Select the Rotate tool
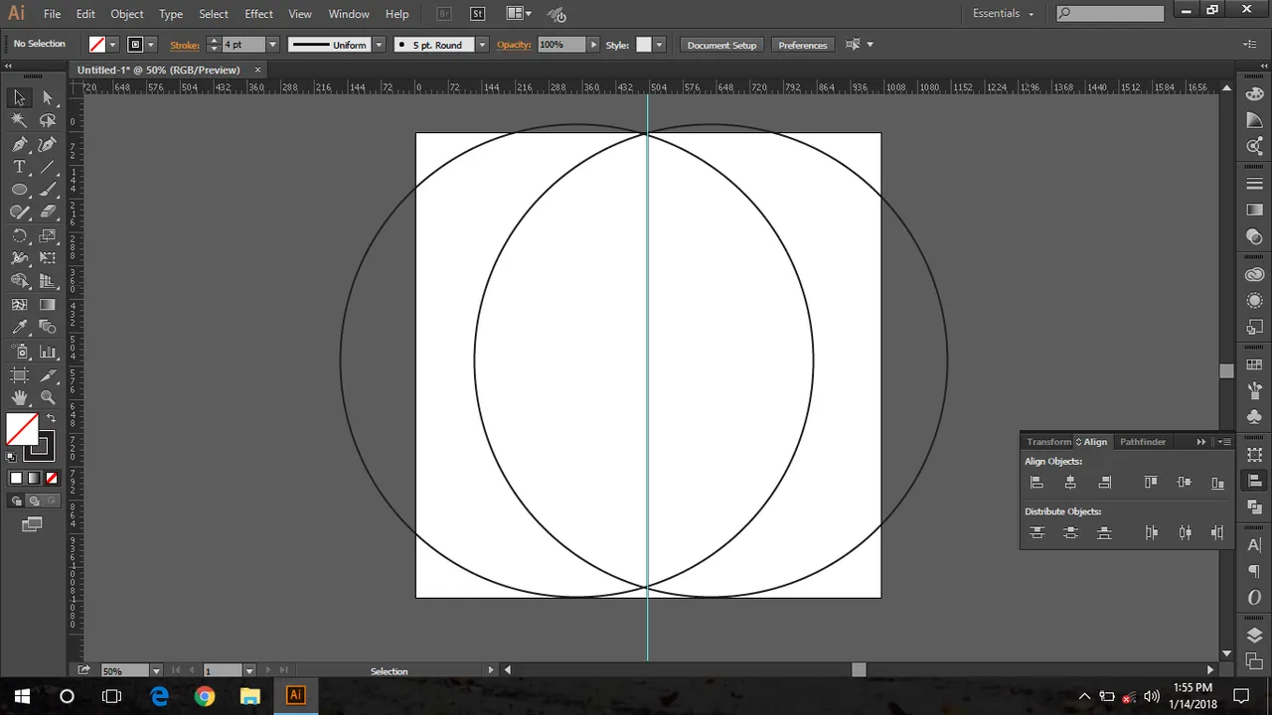Screen dimensions: 1272x715 (x=19, y=236)
